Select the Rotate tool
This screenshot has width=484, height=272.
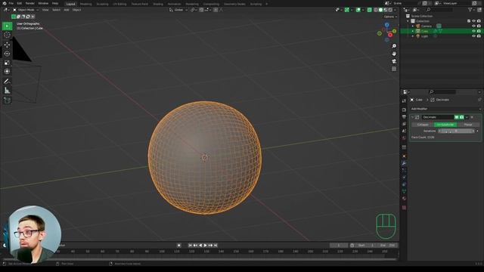pyautogui.click(x=7, y=54)
